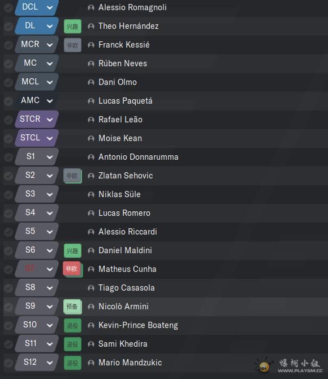Open the MC position dropdown
Image resolution: width=328 pixels, height=379 pixels.
[37, 63]
